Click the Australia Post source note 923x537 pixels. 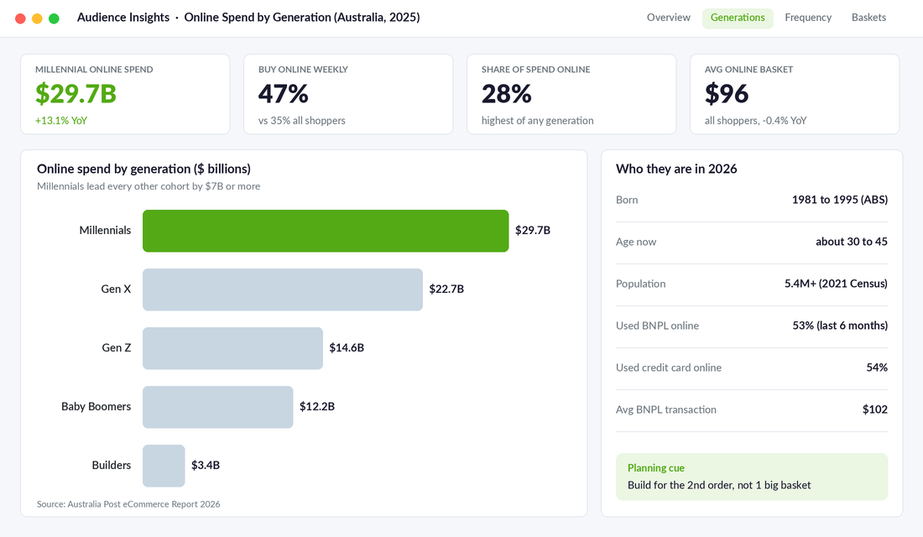point(128,504)
